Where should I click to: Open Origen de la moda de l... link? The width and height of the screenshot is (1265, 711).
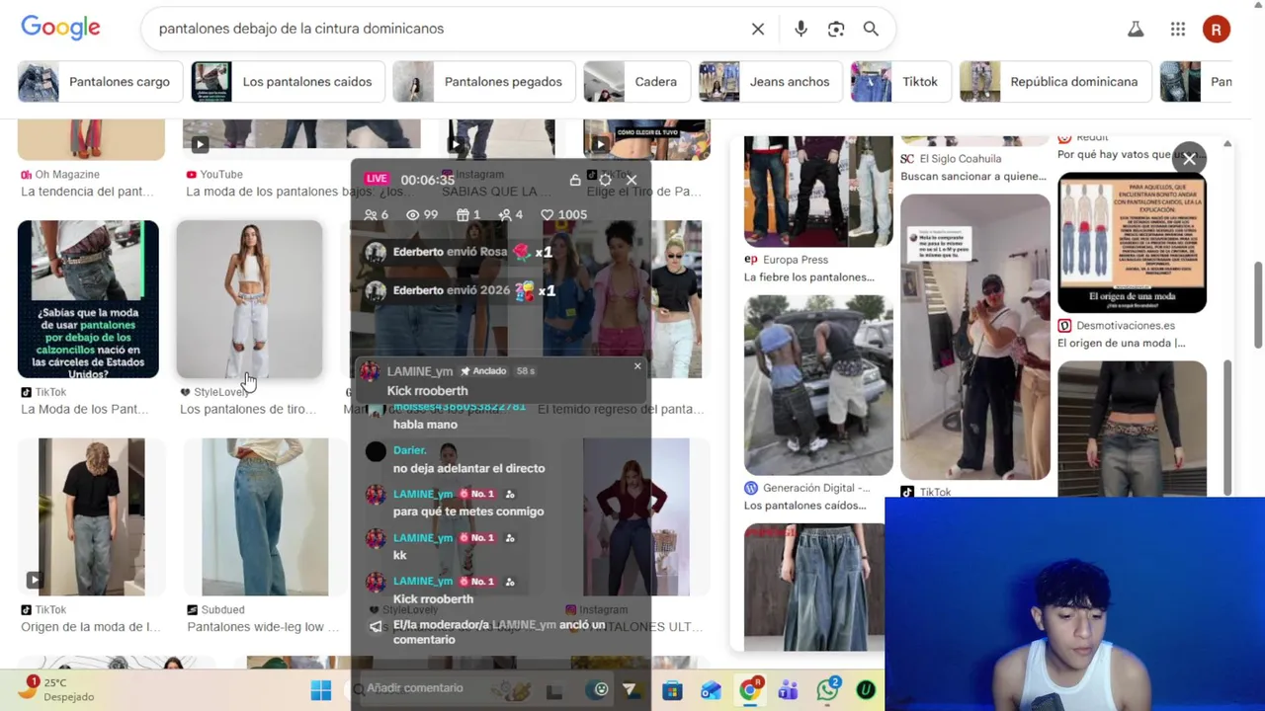tap(90, 627)
